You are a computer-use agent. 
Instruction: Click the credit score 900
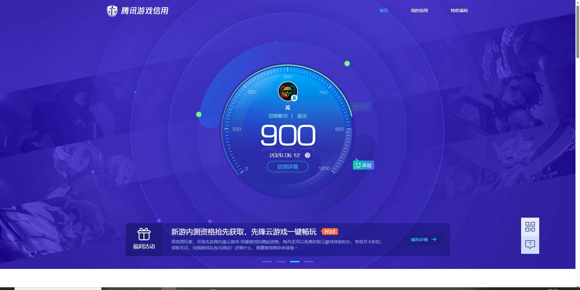pyautogui.click(x=288, y=135)
